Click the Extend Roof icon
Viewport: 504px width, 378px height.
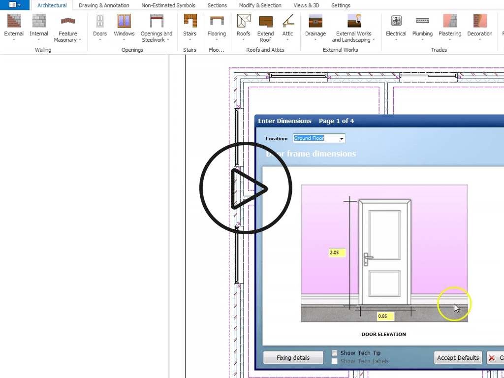click(x=265, y=21)
